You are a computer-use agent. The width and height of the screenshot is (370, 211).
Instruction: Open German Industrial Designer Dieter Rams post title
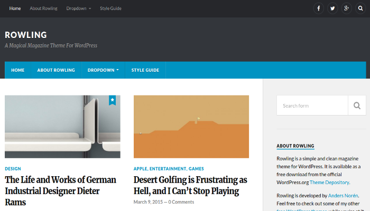60,191
